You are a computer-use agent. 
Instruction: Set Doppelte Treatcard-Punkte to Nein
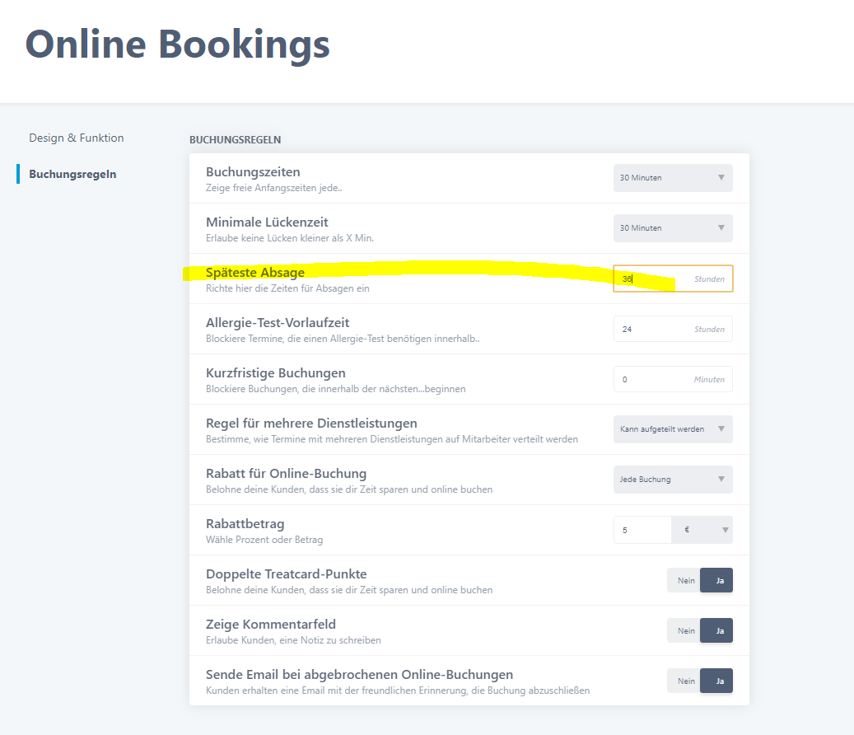coord(684,580)
